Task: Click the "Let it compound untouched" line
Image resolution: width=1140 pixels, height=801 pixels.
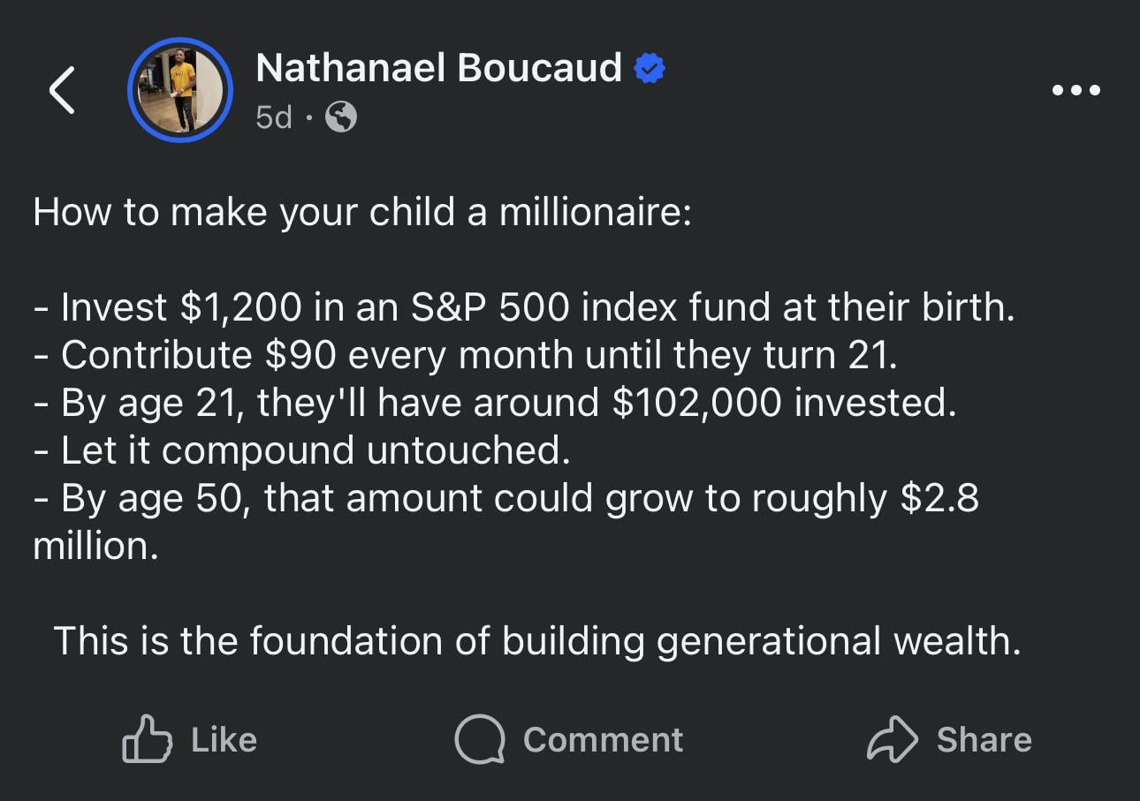Action: [301, 450]
